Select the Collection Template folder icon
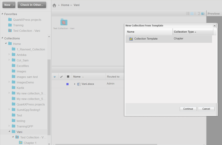This screenshot has height=145, width=222. [131, 39]
